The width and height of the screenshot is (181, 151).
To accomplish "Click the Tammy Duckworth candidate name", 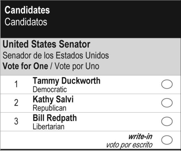I will (66, 81).
